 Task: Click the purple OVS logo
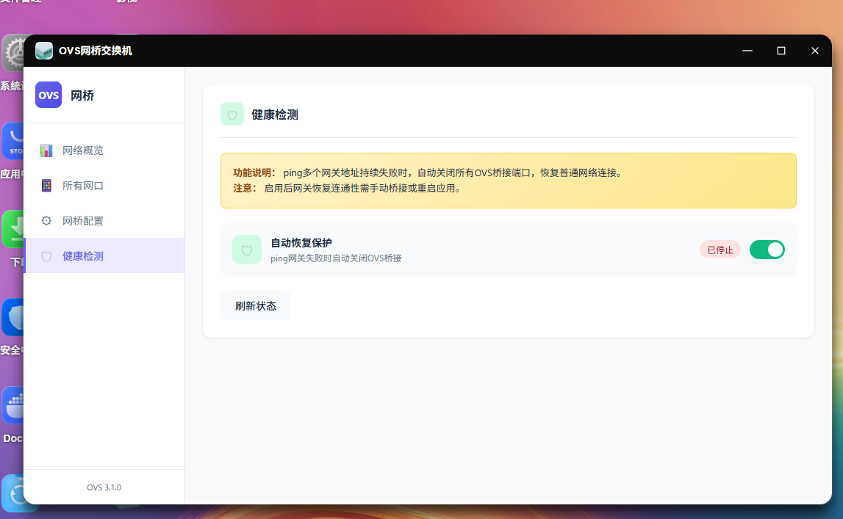click(49, 95)
